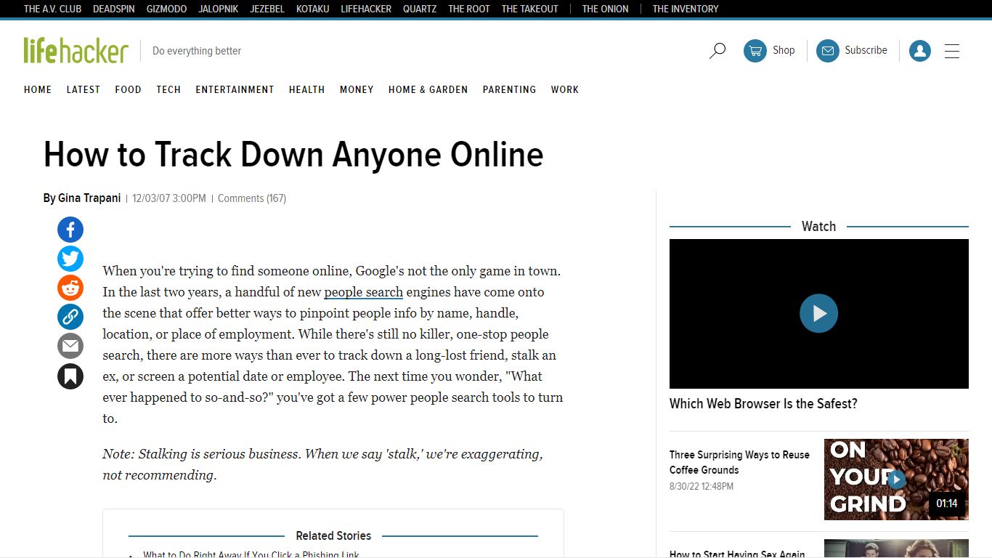The height and width of the screenshot is (558, 992).
Task: Click the 'Do everything better' tagline
Action: coord(197,51)
